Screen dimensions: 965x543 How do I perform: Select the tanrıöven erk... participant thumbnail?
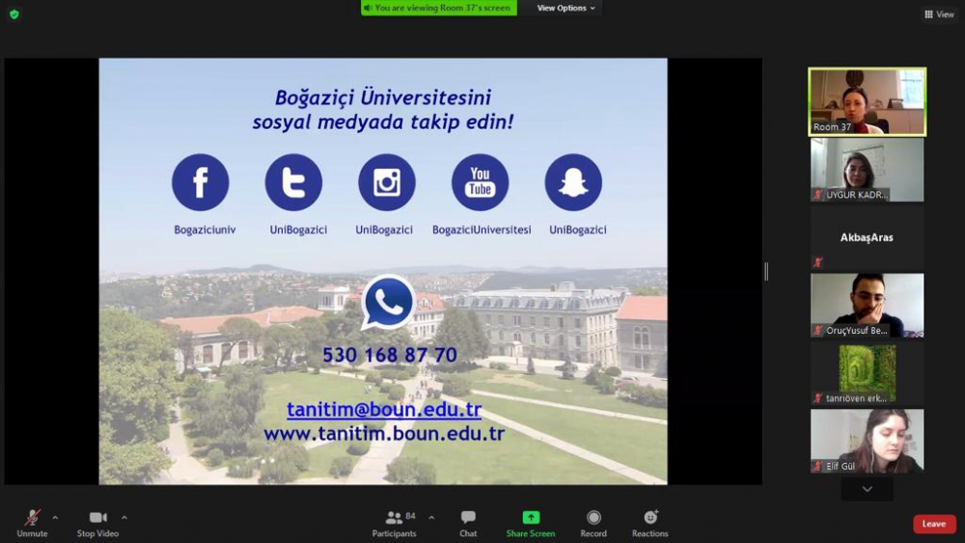pos(868,373)
